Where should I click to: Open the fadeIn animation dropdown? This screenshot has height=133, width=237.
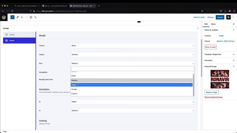click(133, 102)
